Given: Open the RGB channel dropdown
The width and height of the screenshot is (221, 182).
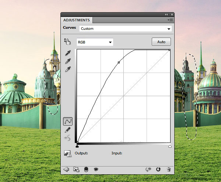Looking at the screenshot, I should coord(95,42).
